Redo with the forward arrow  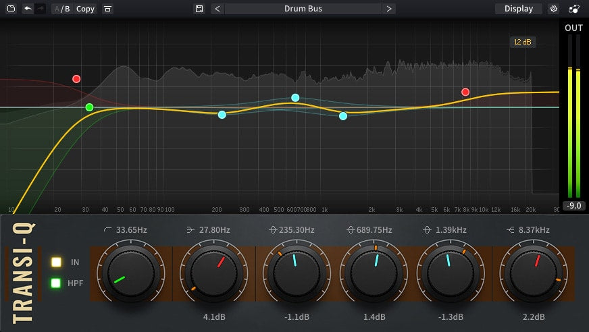point(41,8)
